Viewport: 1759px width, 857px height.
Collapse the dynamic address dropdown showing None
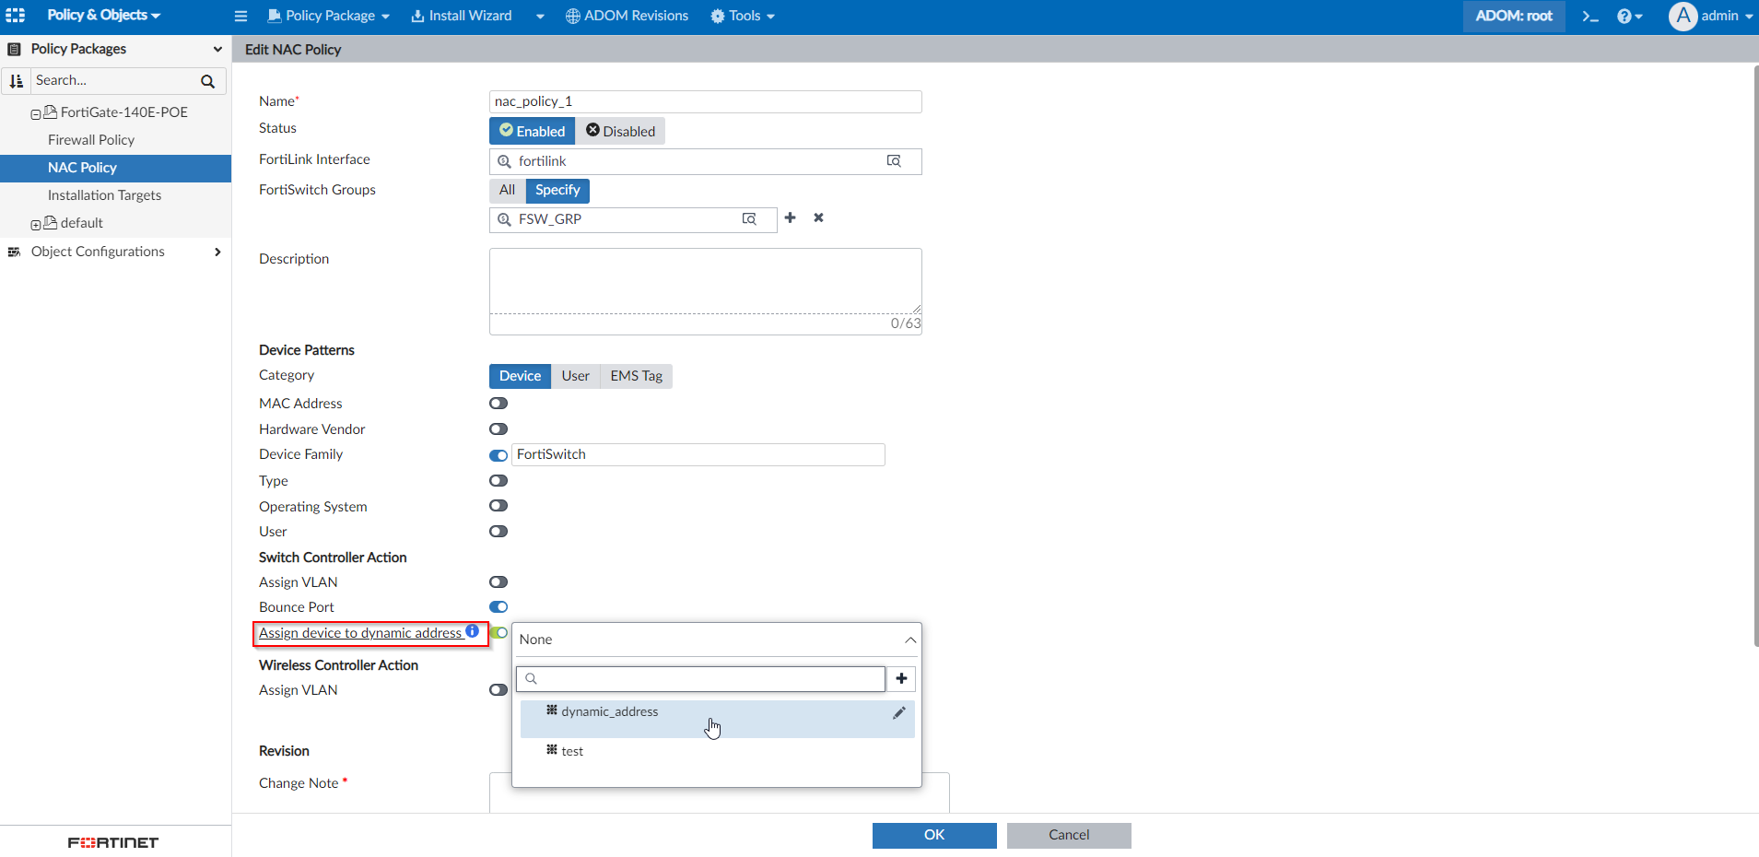tap(910, 640)
